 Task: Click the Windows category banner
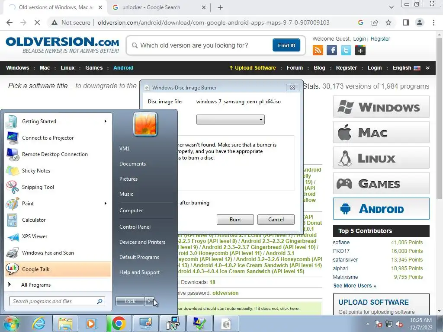tap(381, 107)
